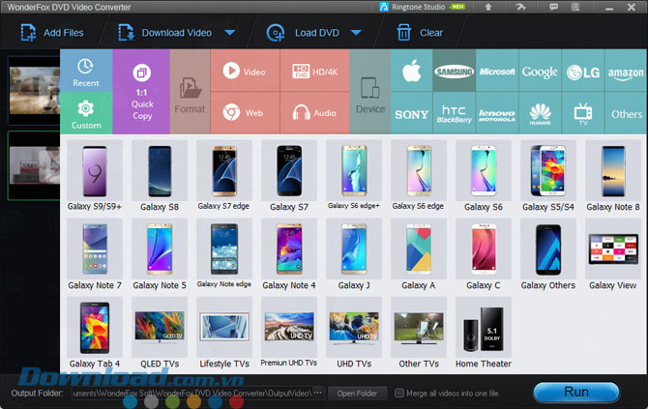Choose the Galaxy A profile

coord(418,254)
